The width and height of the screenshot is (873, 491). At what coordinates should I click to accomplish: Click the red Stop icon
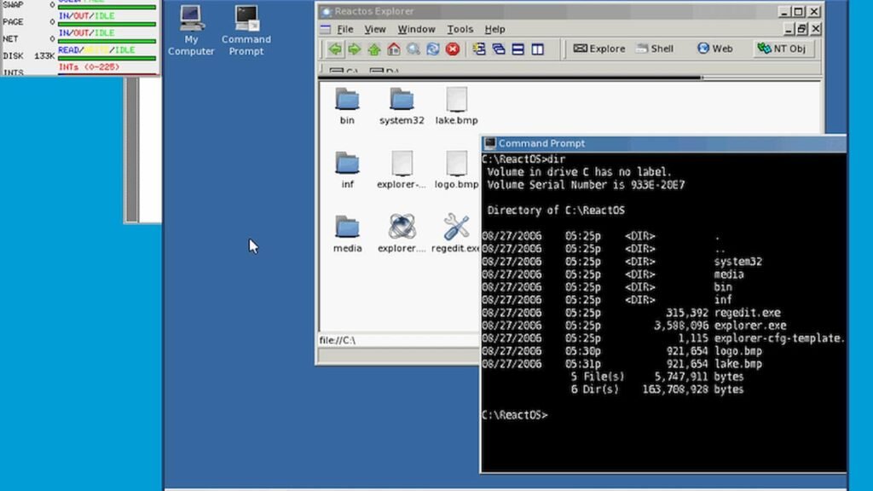point(453,49)
